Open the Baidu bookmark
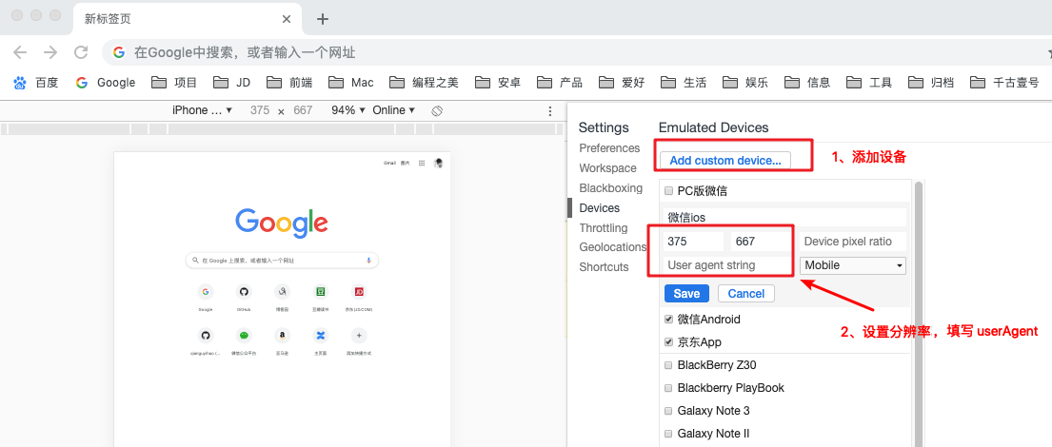The height and width of the screenshot is (447, 1052). pos(36,83)
